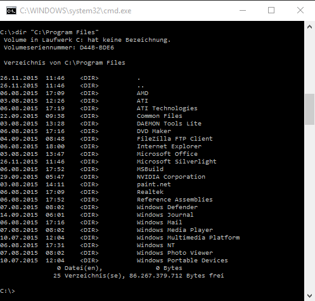
Task: Click on the NVIDIA Corporation folder name
Action: 171,177
